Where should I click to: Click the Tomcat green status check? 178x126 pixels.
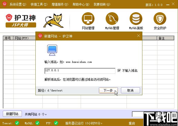pos(17,123)
